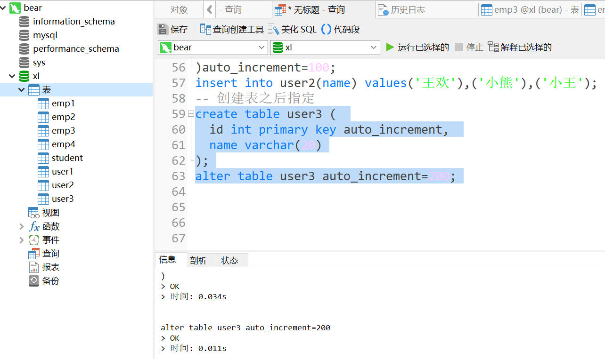This screenshot has height=359, width=605.
Task: Click the 报表 reports icon
Action: point(34,267)
